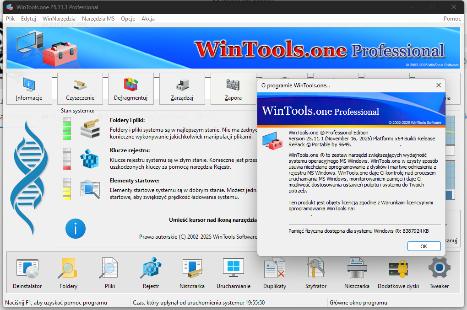This screenshot has height=310, width=467.
Task: Click the toolbox logo in the banner
Action: pyautogui.click(x=47, y=48)
